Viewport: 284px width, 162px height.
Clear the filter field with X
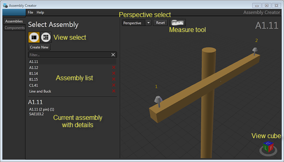tap(113, 55)
